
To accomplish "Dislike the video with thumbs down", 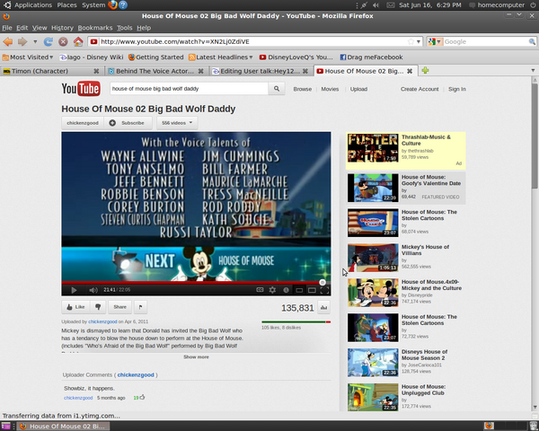I will coord(98,307).
